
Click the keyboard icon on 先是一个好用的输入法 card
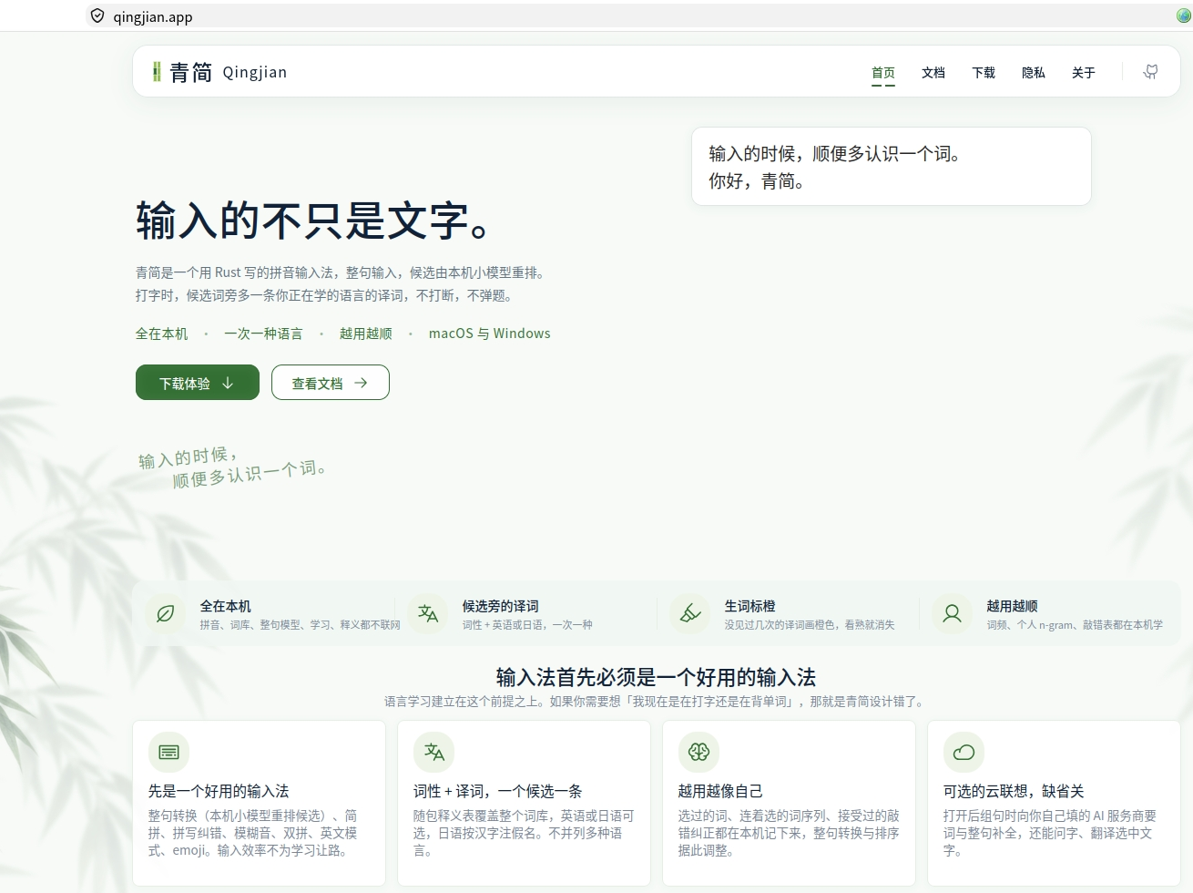coord(168,752)
